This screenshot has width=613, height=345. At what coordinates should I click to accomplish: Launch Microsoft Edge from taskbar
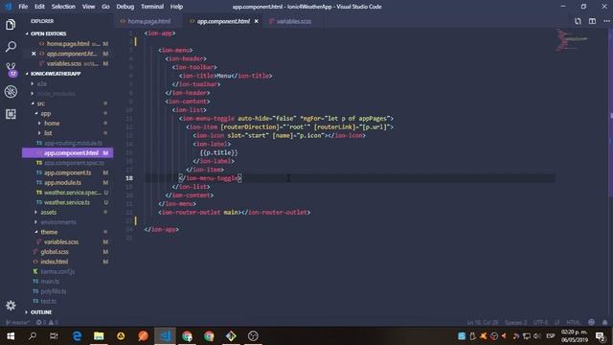tap(77, 336)
